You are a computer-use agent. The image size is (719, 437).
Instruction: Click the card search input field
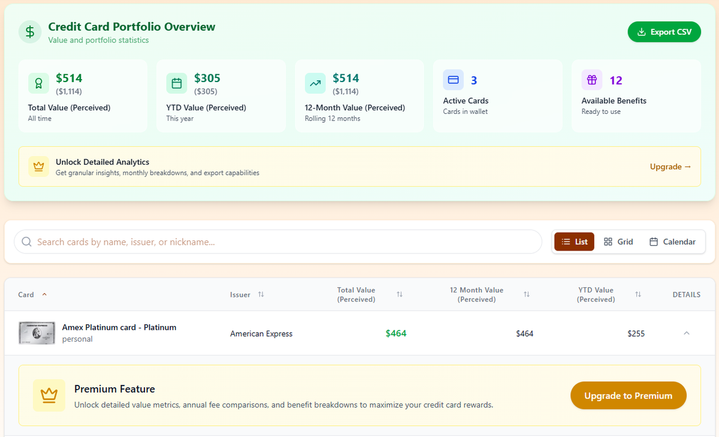(240, 241)
